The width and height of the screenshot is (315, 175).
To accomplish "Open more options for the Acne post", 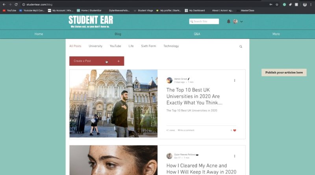I will pyautogui.click(x=234, y=156).
